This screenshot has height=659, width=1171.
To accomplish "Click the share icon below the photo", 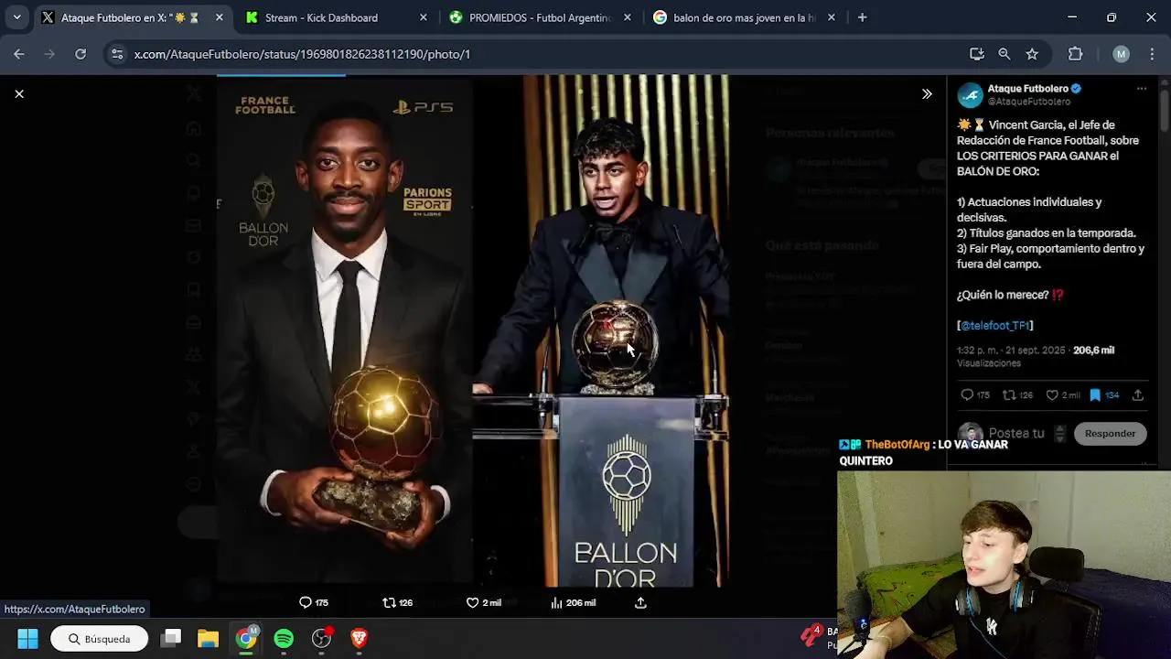I will (x=640, y=602).
